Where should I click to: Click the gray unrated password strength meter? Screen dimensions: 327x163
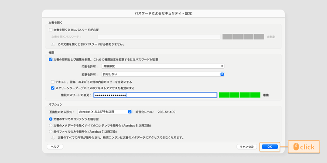[x=243, y=37]
